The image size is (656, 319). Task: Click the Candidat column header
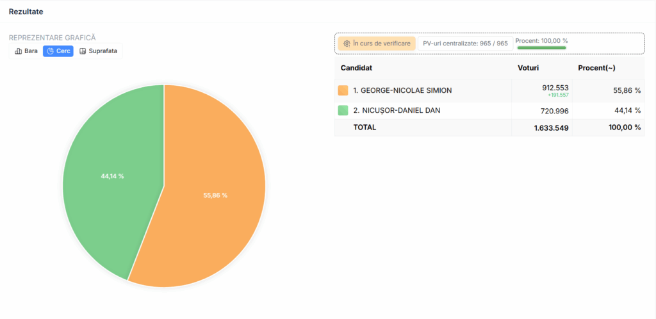tap(357, 68)
